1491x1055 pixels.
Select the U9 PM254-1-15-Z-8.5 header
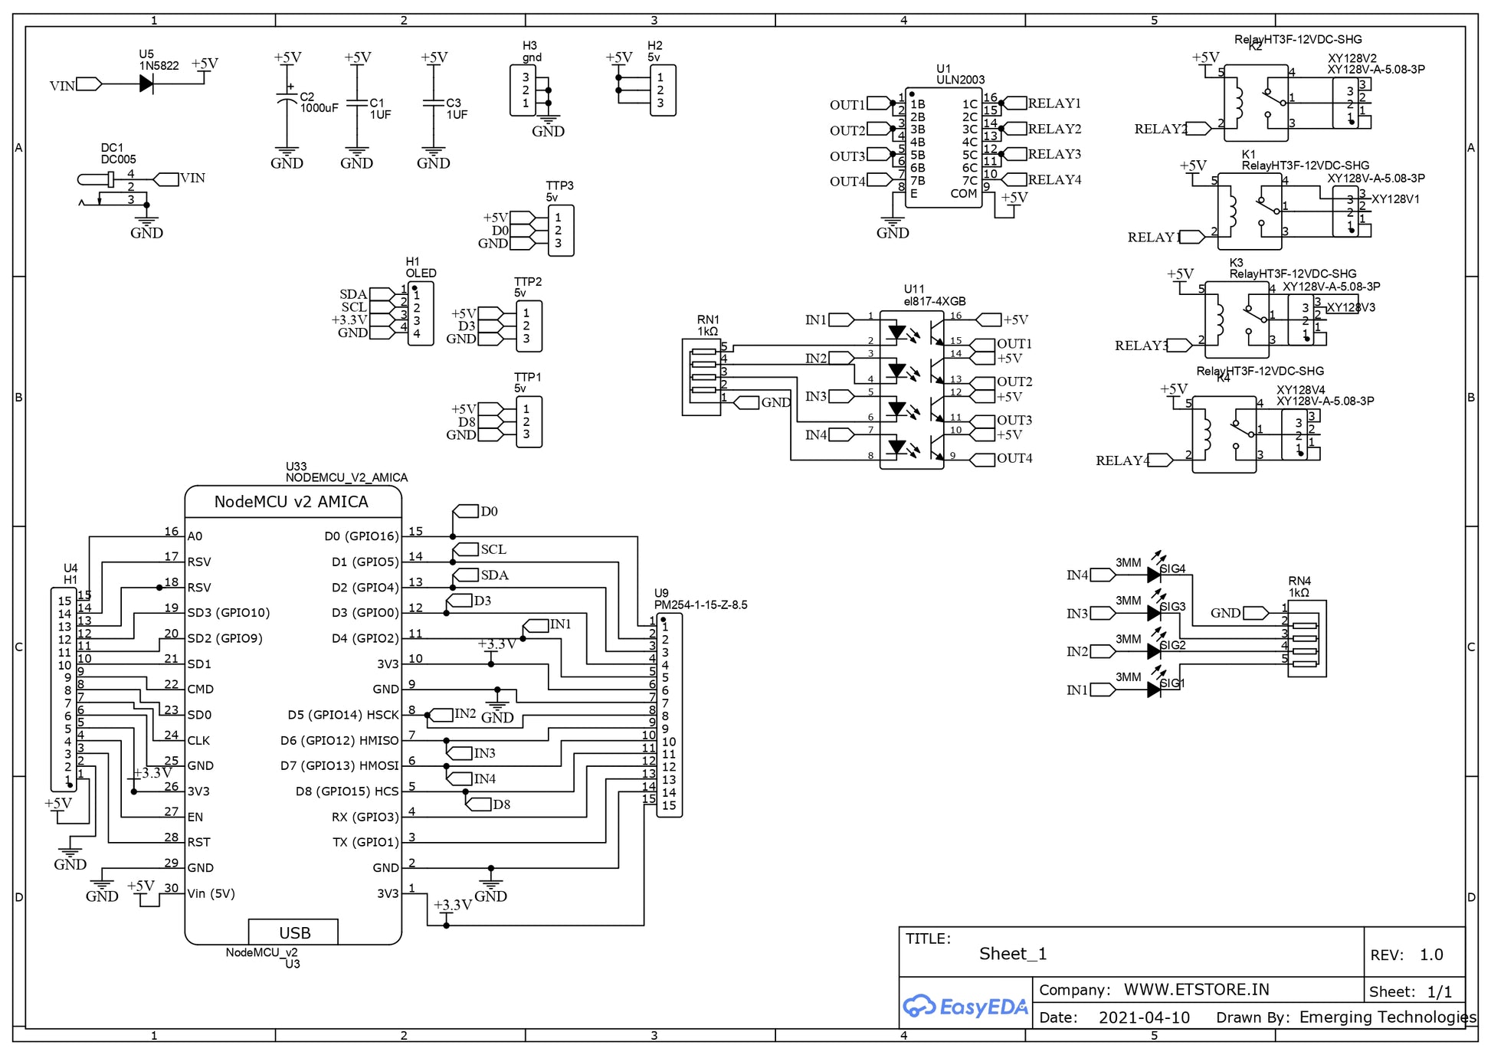(669, 715)
